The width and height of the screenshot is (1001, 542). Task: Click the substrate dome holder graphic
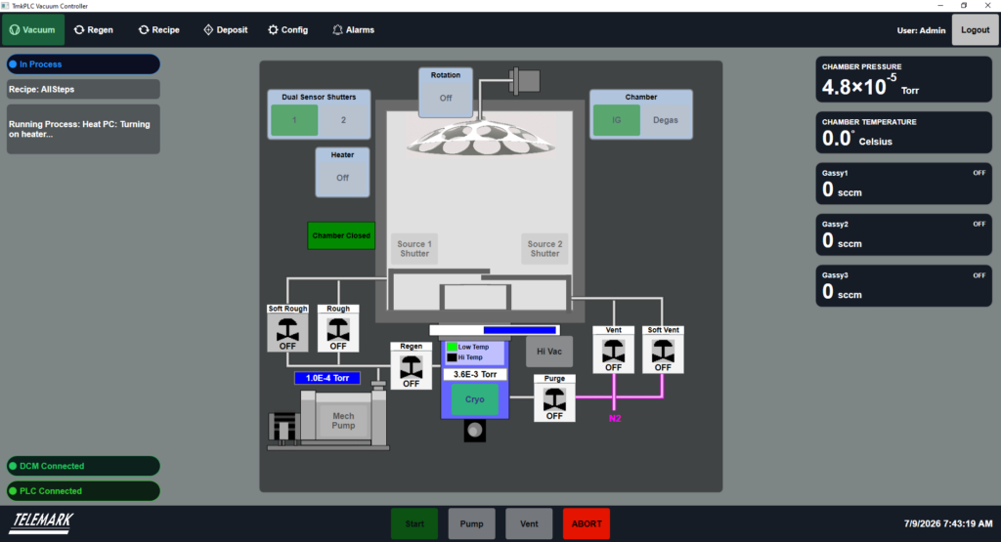pyautogui.click(x=481, y=139)
